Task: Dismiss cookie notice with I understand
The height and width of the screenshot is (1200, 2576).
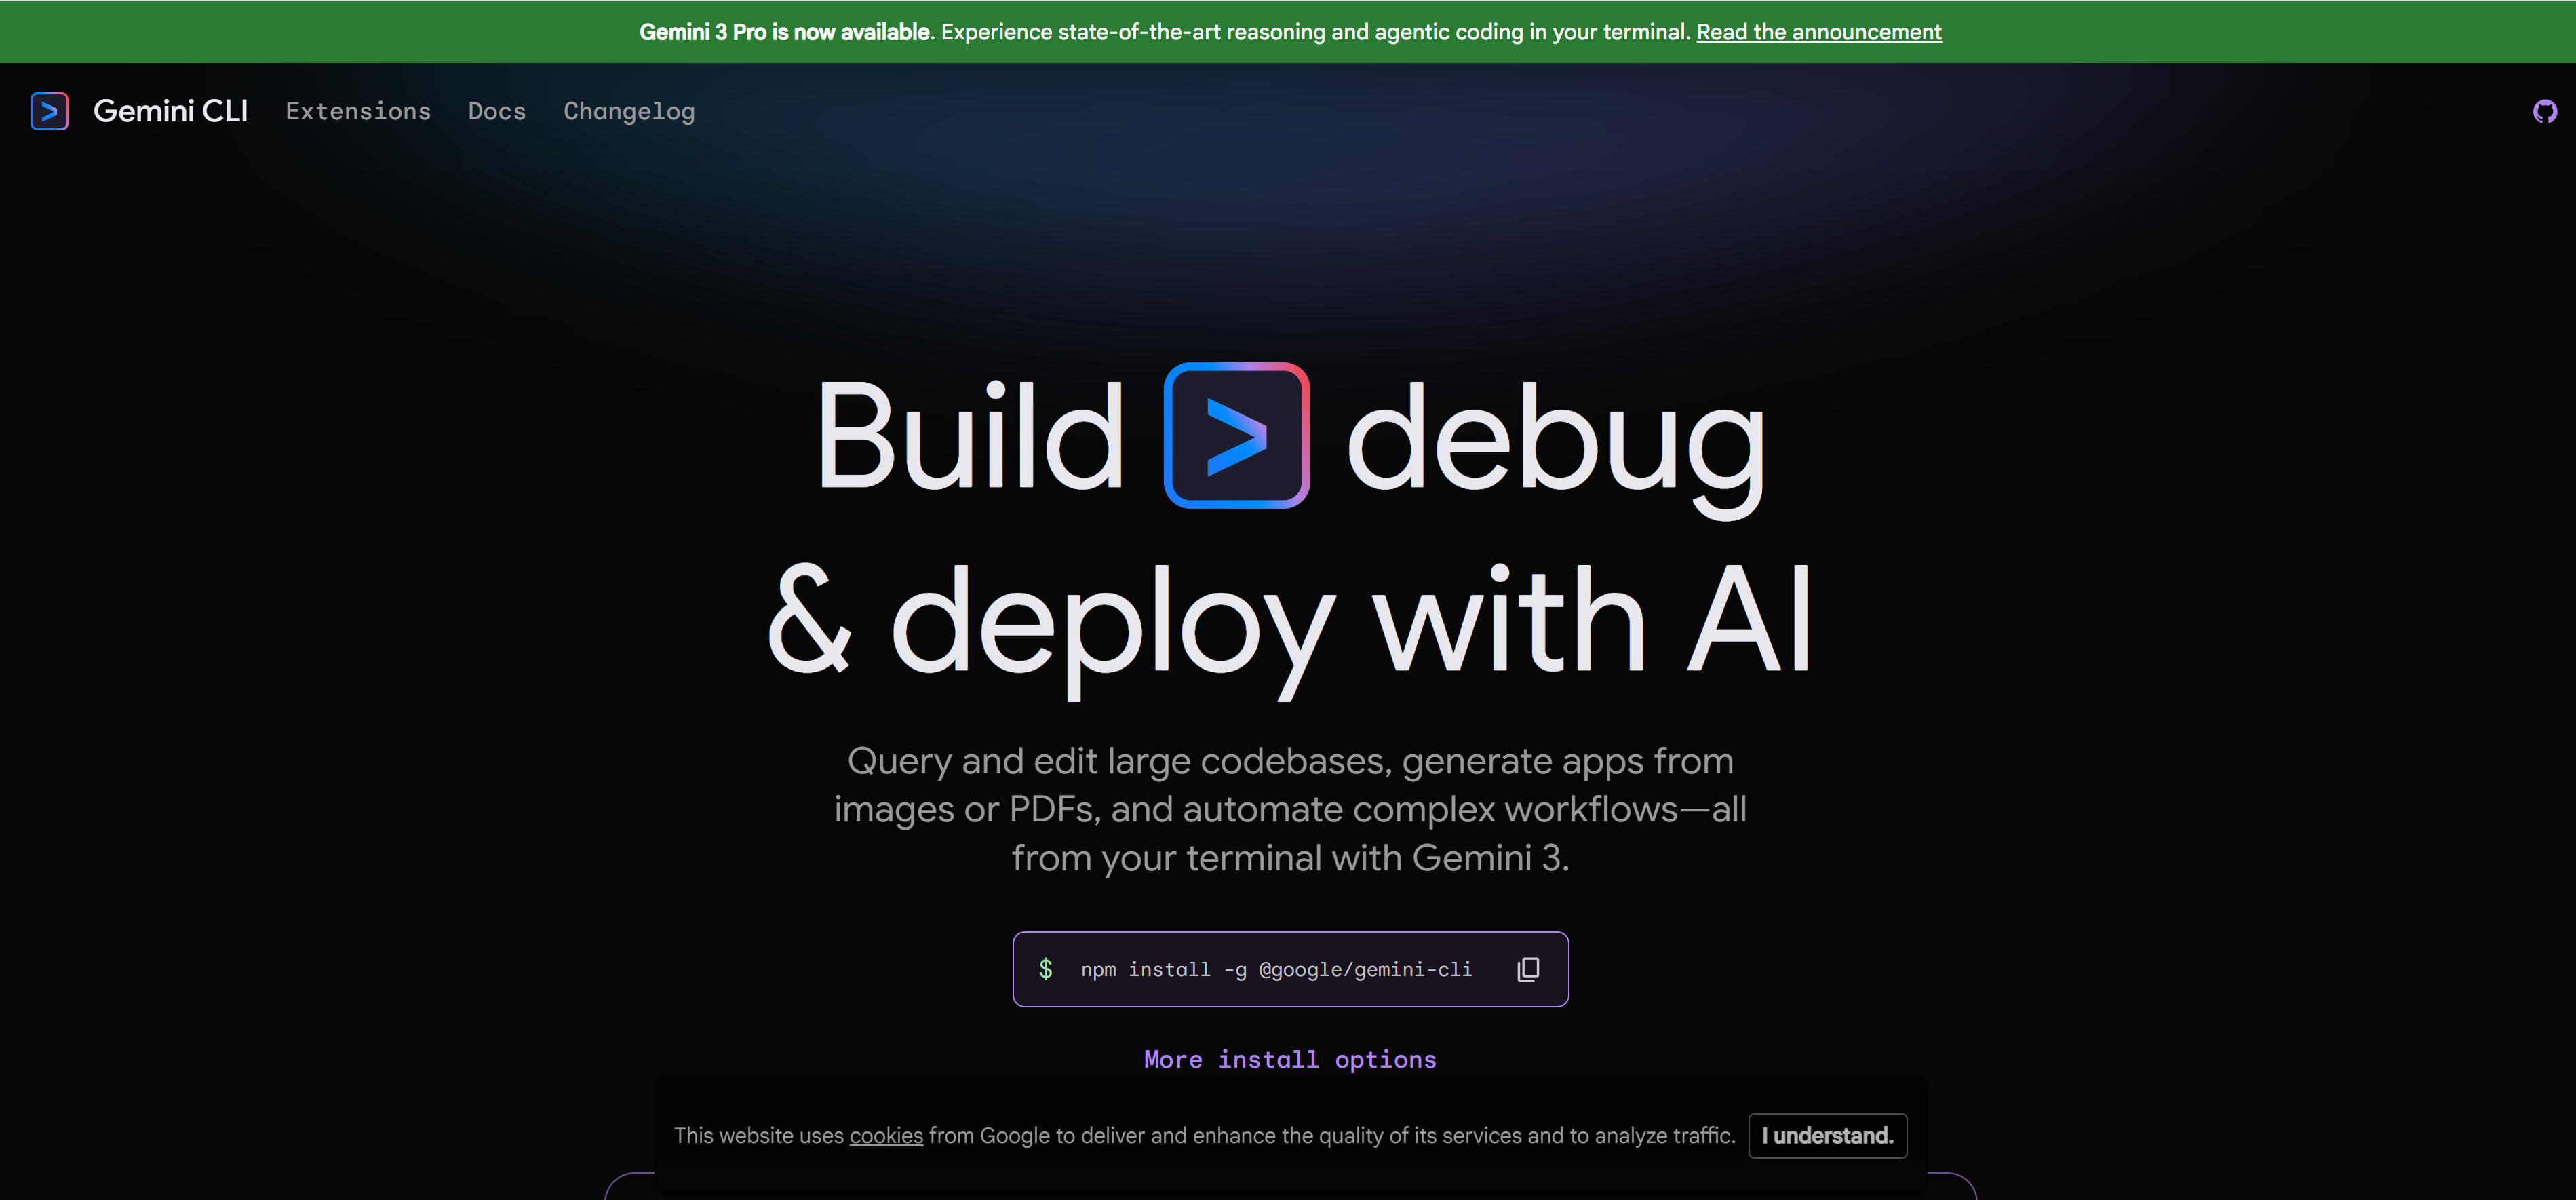Action: [x=1827, y=1136]
